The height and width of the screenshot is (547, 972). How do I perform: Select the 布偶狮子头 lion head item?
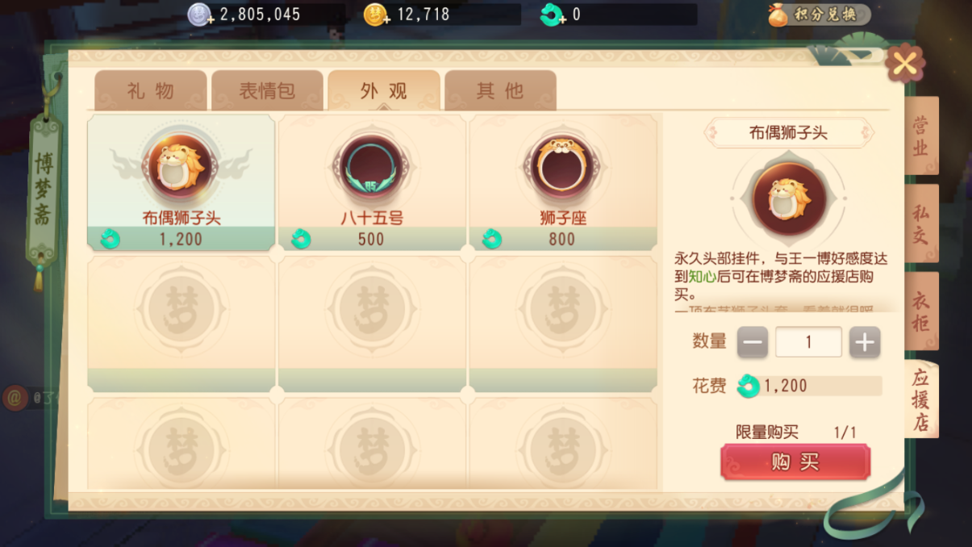181,182
